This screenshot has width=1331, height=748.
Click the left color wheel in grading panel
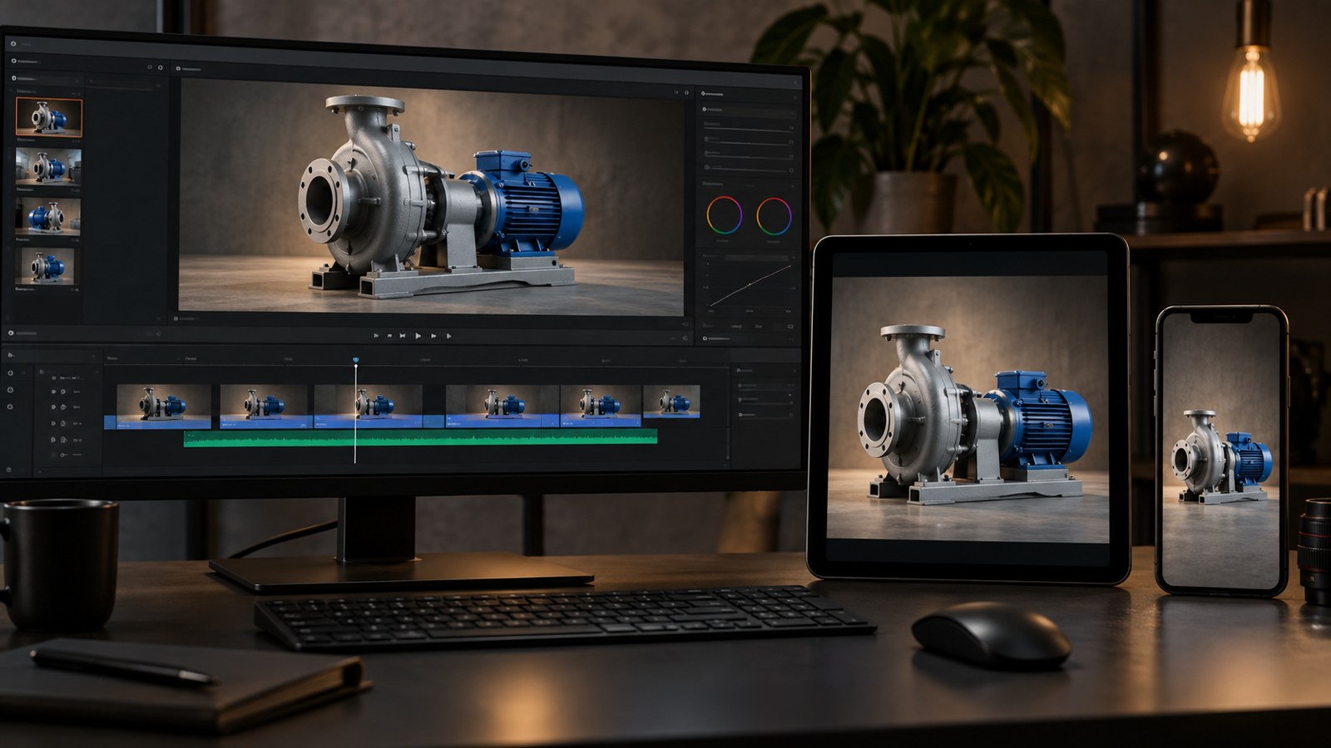pyautogui.click(x=724, y=215)
